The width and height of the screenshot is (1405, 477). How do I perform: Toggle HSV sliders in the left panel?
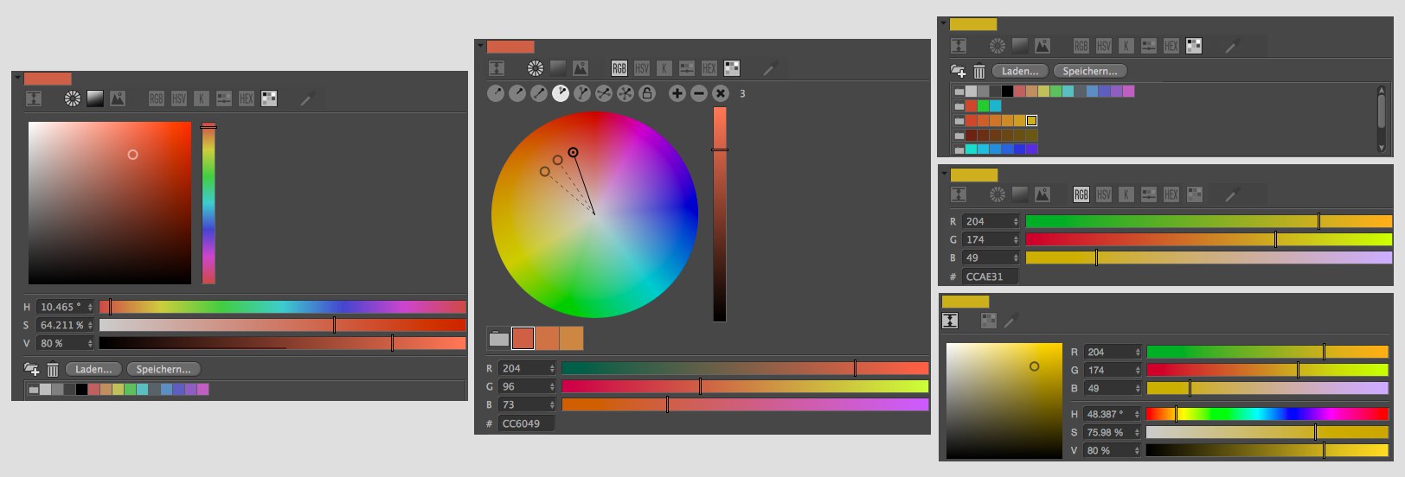coord(179,99)
